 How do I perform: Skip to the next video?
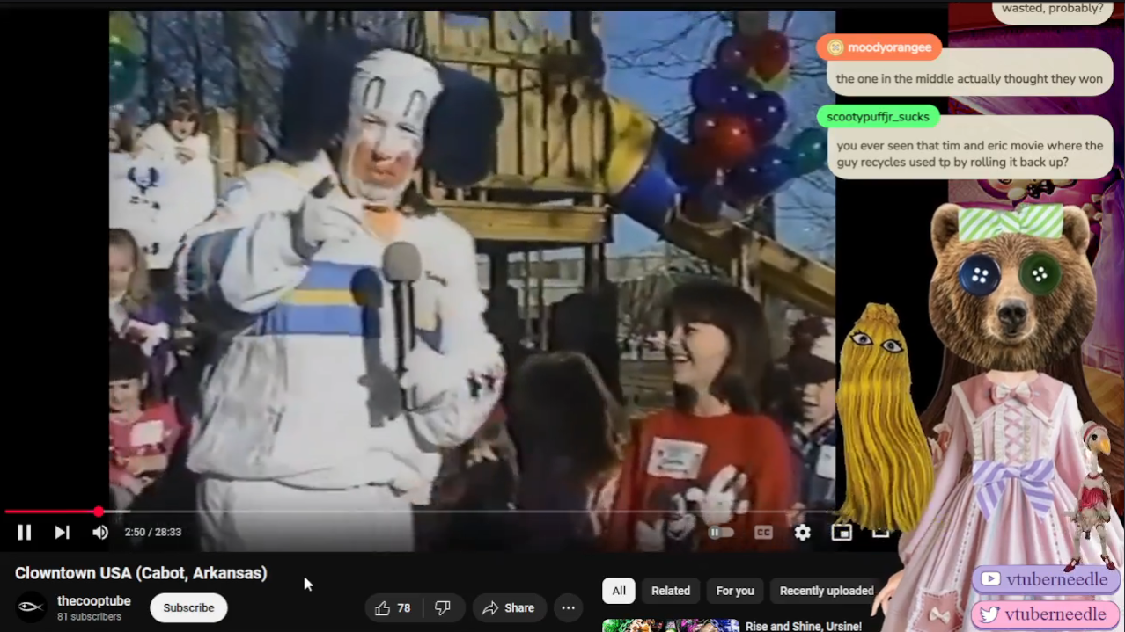[x=62, y=532]
